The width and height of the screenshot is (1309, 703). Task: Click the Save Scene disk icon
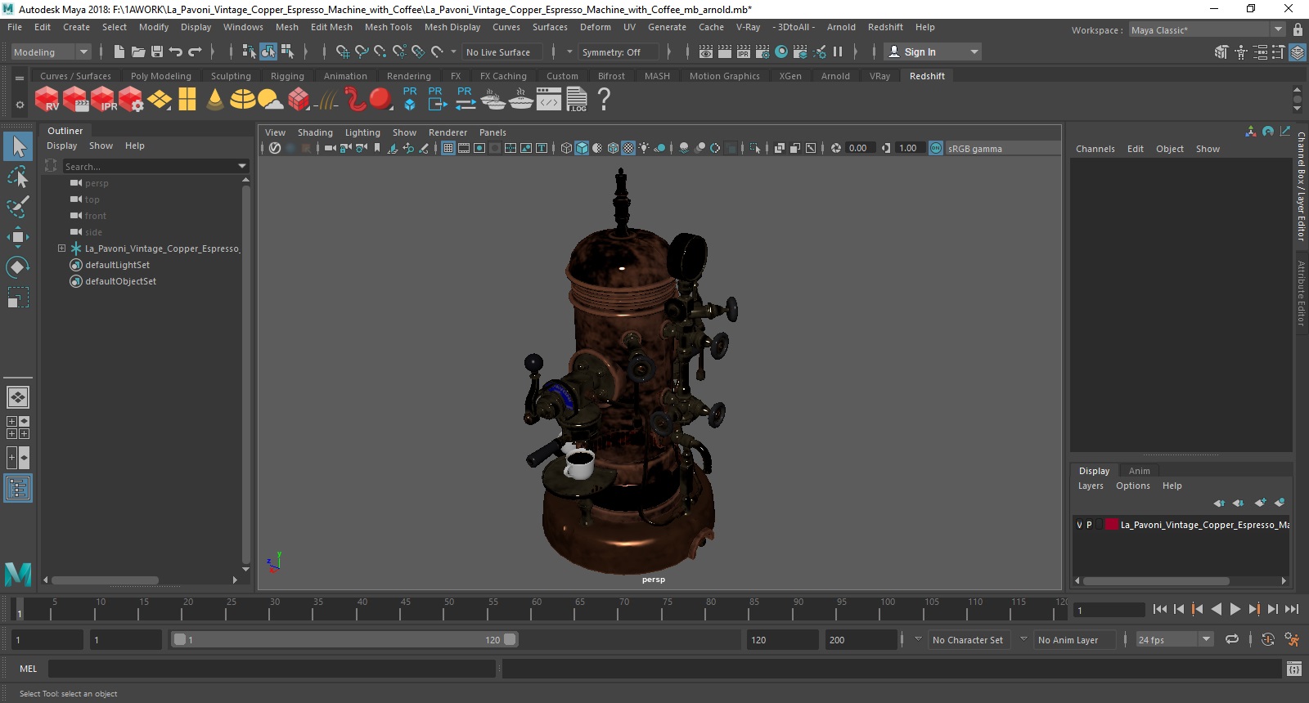pos(157,51)
